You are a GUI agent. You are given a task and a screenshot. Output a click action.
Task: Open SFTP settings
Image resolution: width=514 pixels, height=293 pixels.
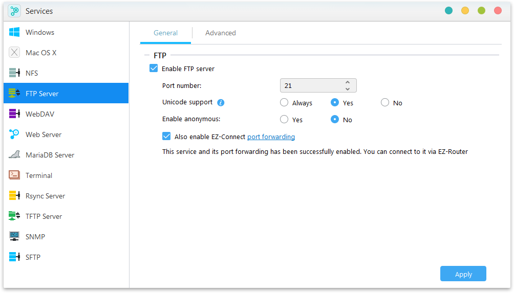66,257
